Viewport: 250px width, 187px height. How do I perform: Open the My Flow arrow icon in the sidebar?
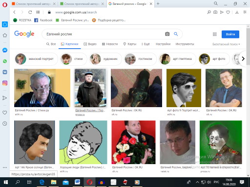[x=5, y=98]
